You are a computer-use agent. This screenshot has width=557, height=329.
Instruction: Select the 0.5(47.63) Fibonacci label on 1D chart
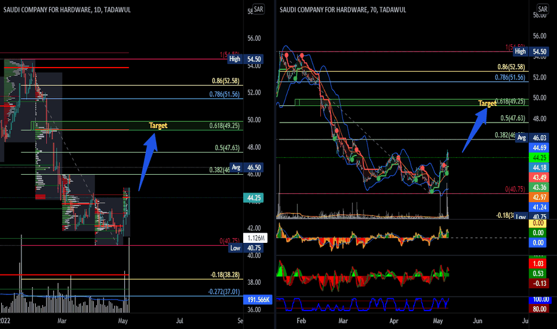227,148
